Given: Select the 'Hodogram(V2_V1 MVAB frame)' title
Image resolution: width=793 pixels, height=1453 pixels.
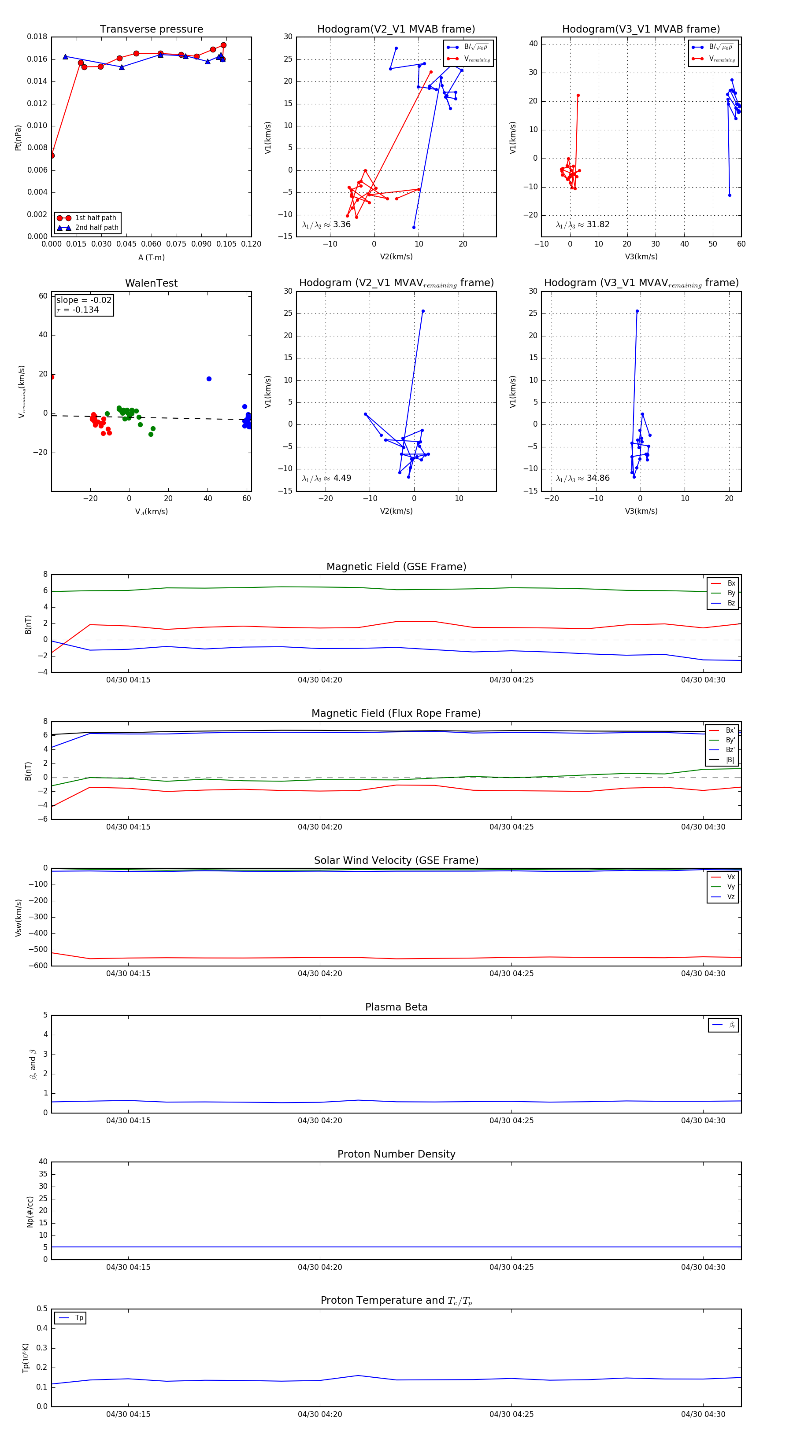Looking at the screenshot, I should click(x=396, y=30).
